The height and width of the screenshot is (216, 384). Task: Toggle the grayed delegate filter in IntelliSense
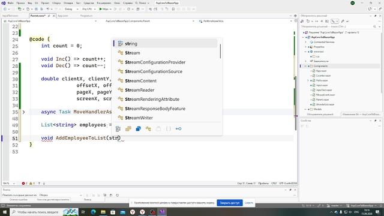pyautogui.click(x=158, y=129)
